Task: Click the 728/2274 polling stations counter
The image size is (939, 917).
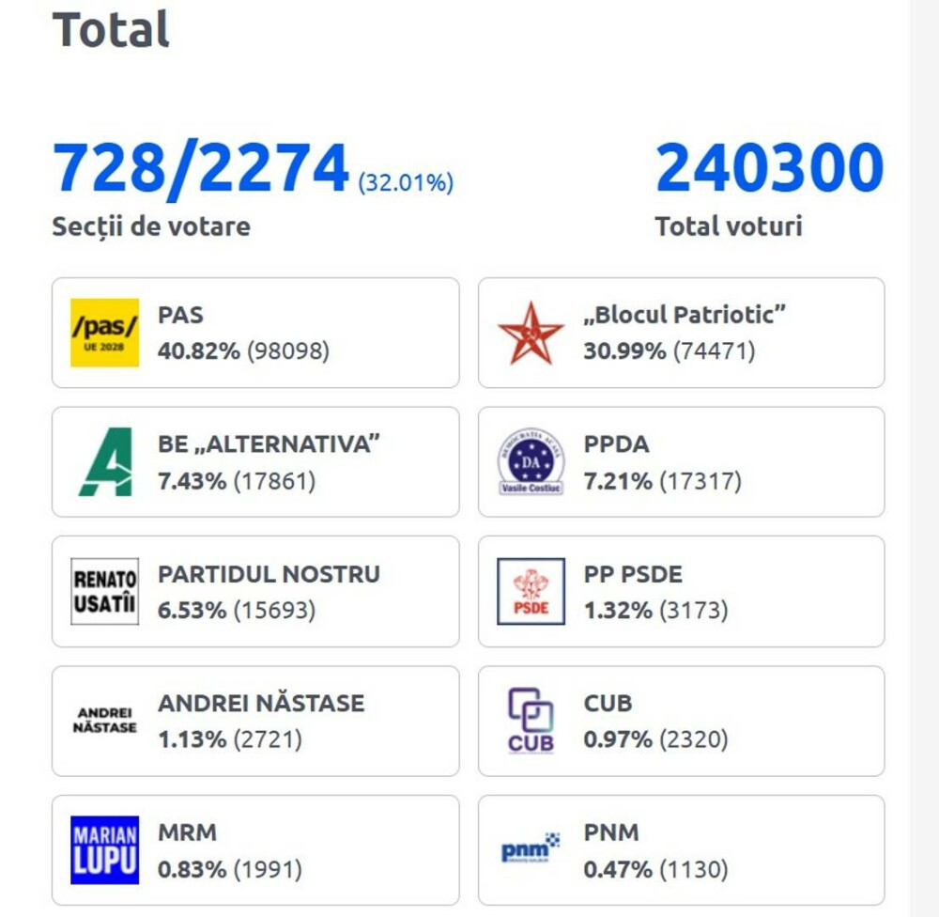Action: [x=201, y=169]
